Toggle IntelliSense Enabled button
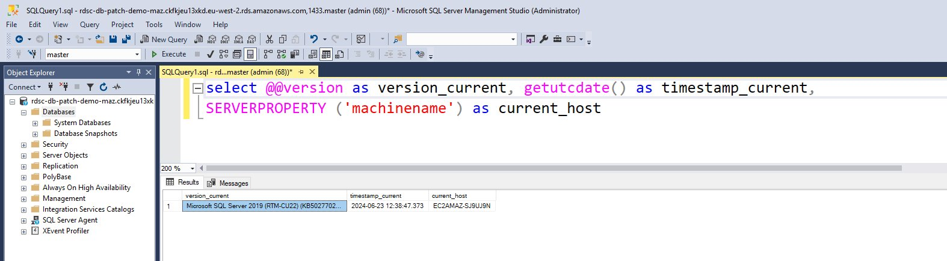 (x=250, y=54)
